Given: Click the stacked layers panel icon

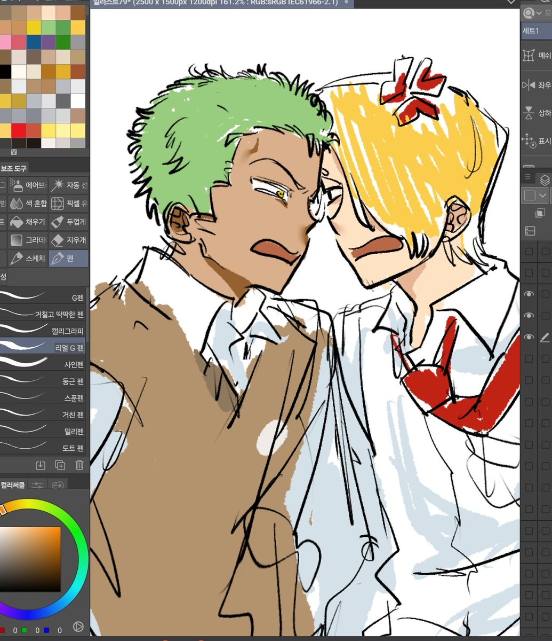Looking at the screenshot, I should click(545, 180).
